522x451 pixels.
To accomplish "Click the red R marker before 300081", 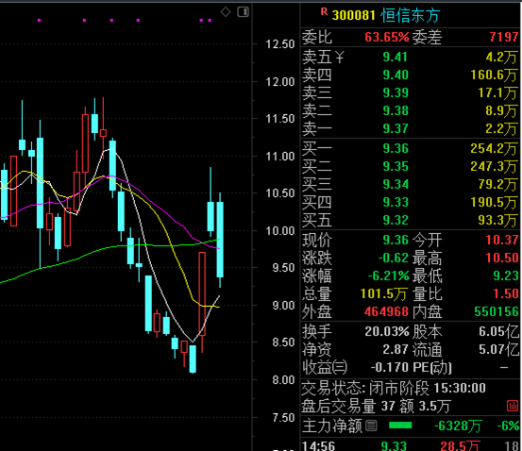I will tap(325, 12).
